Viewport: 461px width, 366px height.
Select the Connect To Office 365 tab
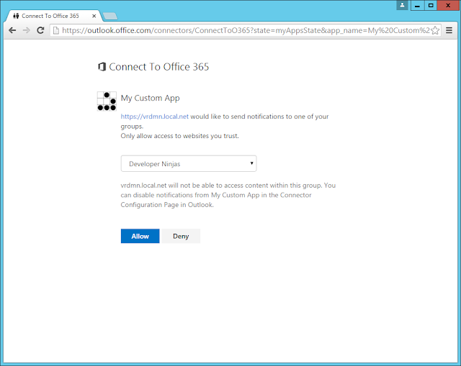(54, 16)
